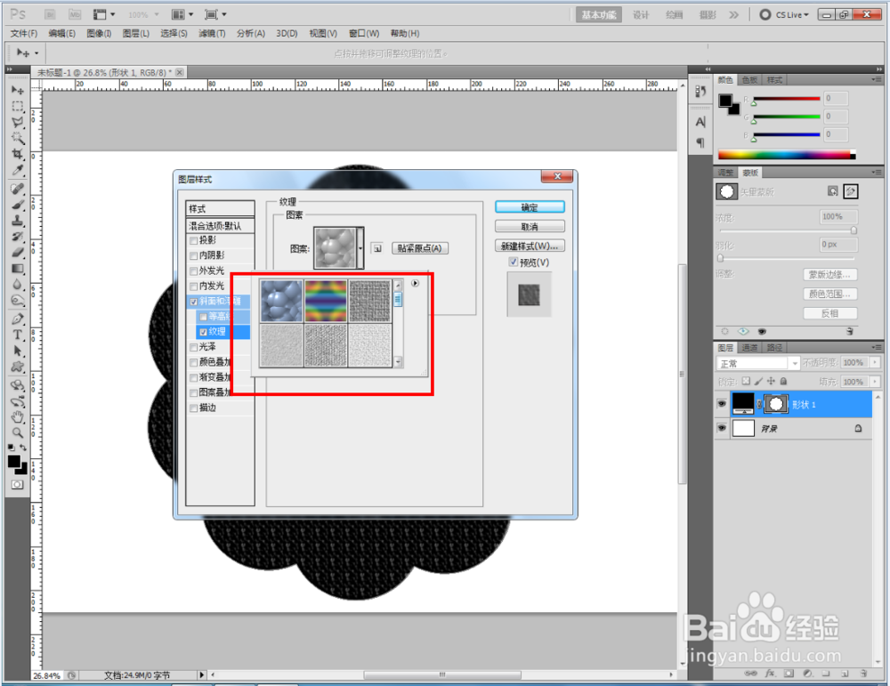Hide the 形状 1 layer eye
The height and width of the screenshot is (686, 890).
coord(722,404)
